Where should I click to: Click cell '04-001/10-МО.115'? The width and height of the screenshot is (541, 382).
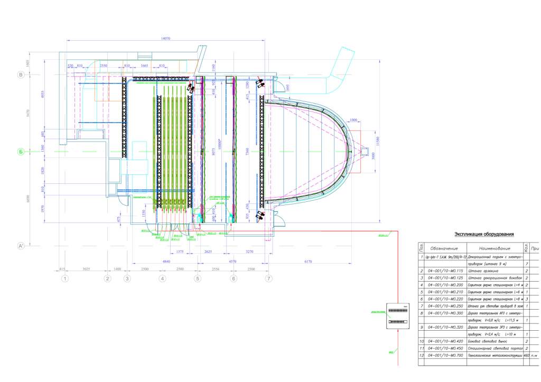coord(445,271)
